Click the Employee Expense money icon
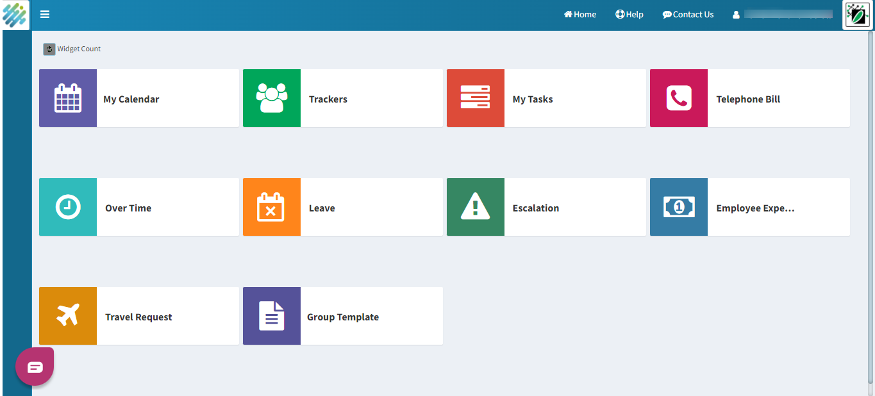This screenshot has height=396, width=875. (x=678, y=207)
